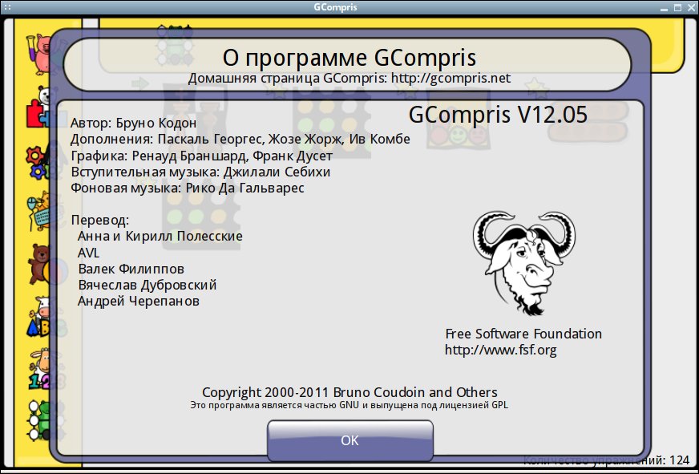Click the 'Free Software Foundation' text
Screen dimensions: 699x474
coord(523,334)
